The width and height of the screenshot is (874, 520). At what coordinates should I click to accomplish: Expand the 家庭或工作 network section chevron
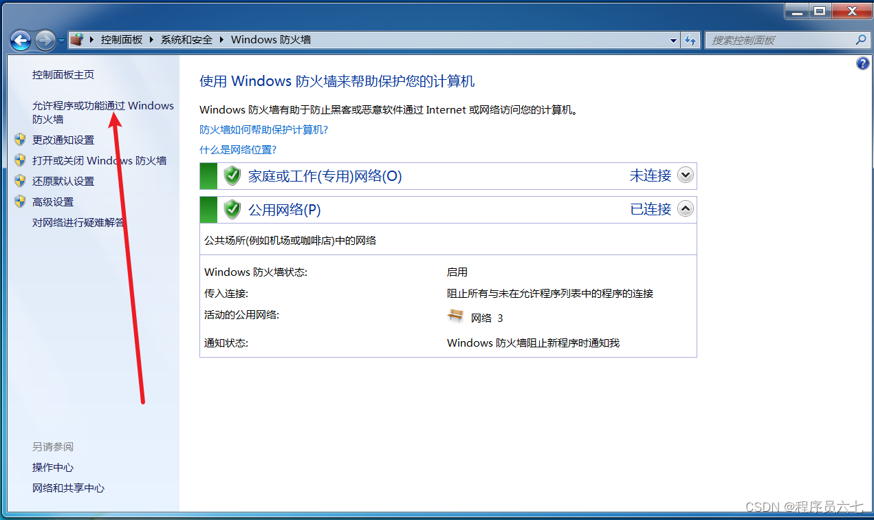click(x=685, y=175)
